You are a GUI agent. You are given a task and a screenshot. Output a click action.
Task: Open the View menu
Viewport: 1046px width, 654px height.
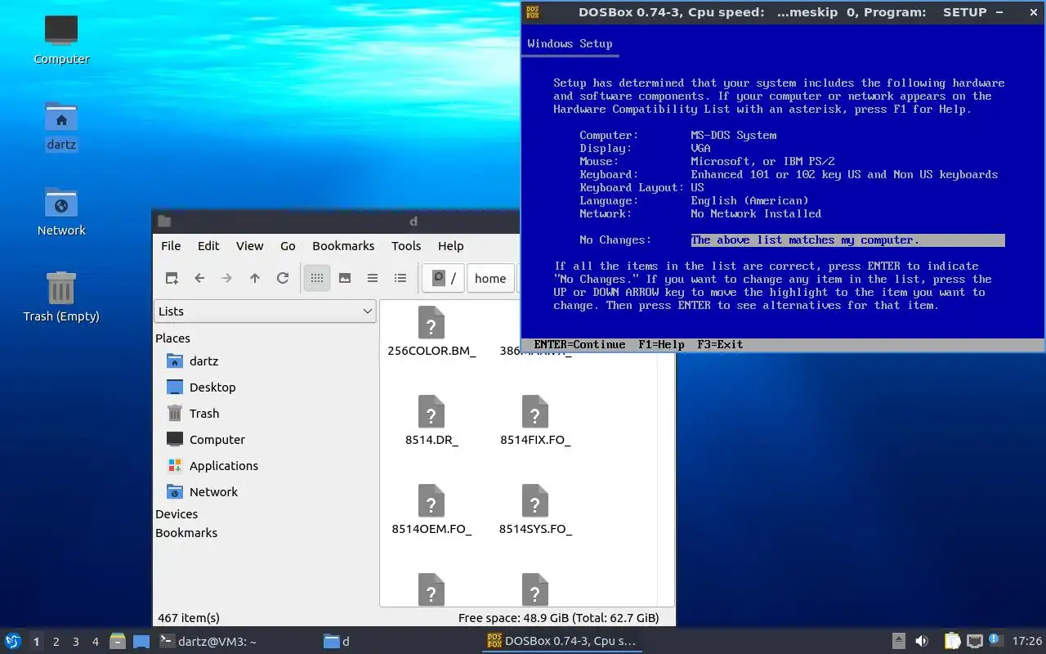(249, 245)
